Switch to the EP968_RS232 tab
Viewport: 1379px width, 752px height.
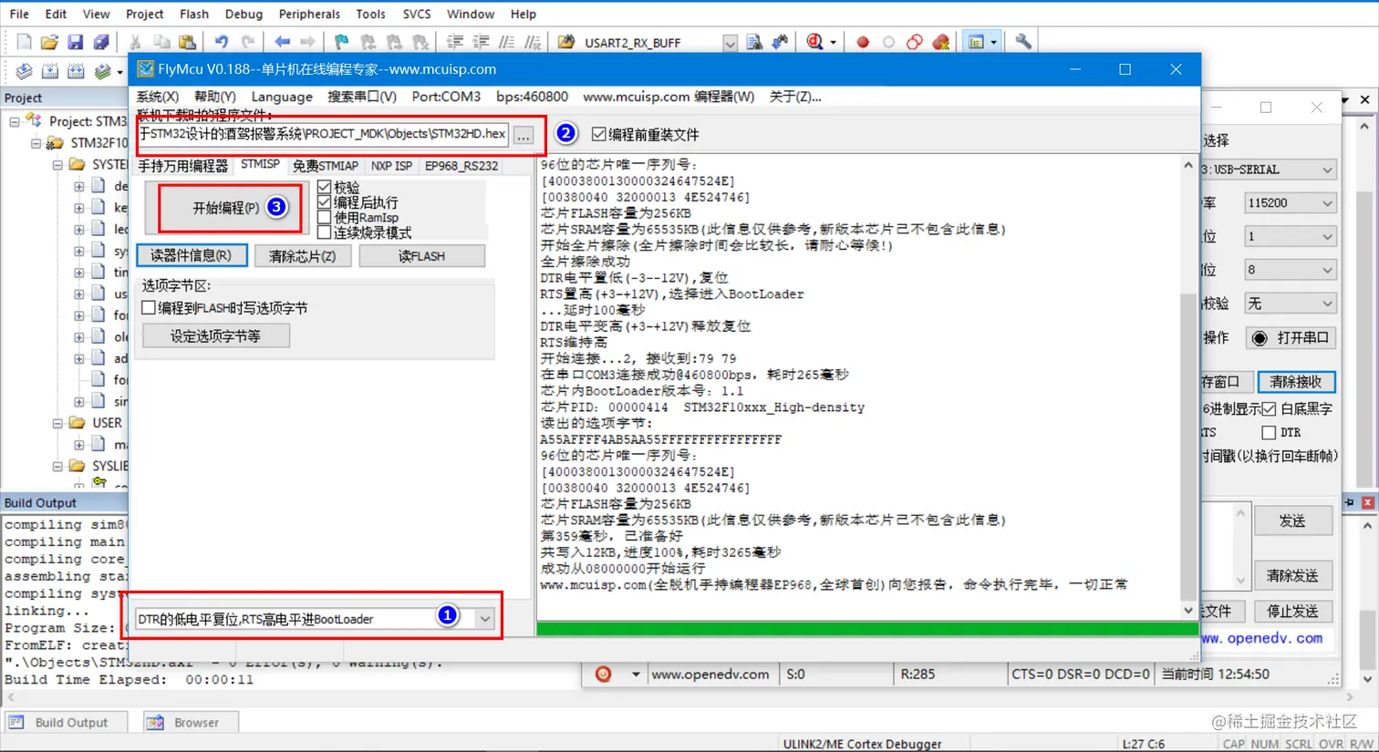point(461,166)
